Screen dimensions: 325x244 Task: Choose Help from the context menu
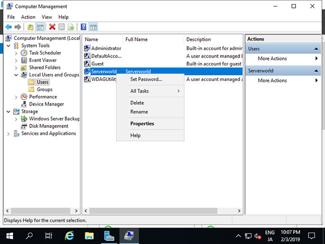[x=150, y=135]
